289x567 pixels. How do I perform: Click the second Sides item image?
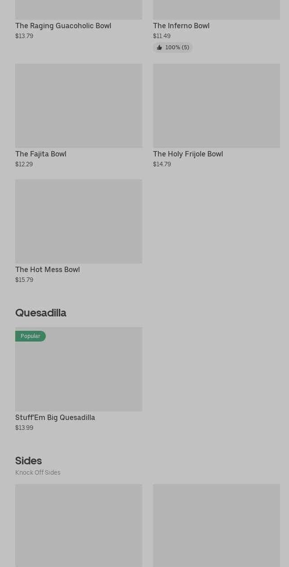point(216,525)
